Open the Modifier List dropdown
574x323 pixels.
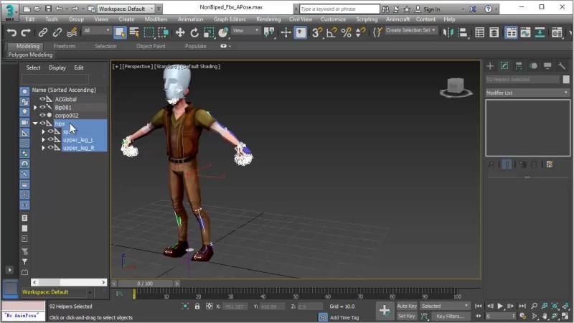[527, 93]
